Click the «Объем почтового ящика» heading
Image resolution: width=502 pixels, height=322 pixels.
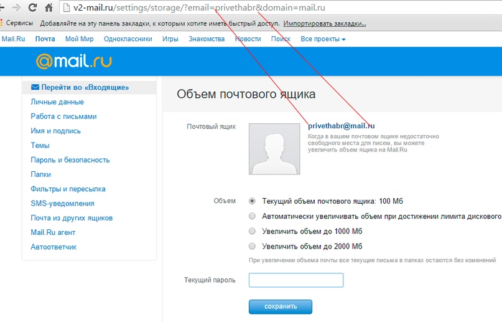coord(246,94)
